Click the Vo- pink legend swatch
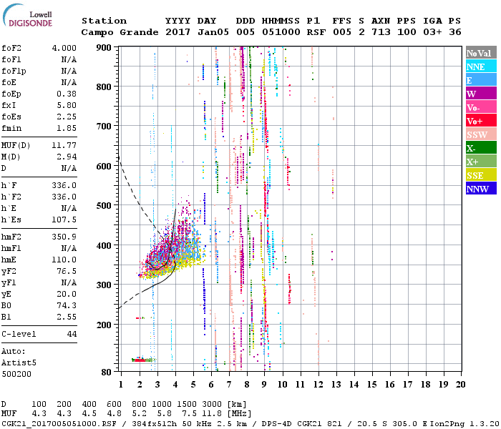This screenshot has width=501, height=429. [480, 107]
